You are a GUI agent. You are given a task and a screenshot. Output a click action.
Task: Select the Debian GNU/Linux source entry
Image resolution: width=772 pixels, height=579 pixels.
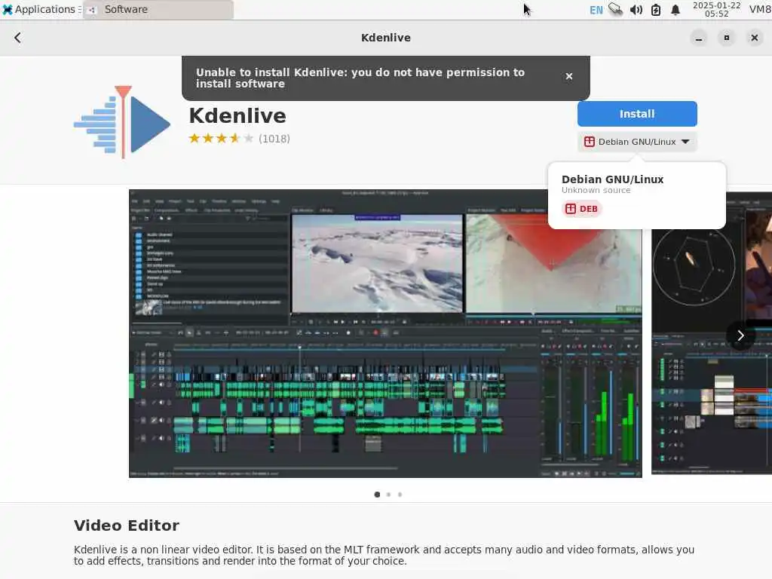[636, 195]
